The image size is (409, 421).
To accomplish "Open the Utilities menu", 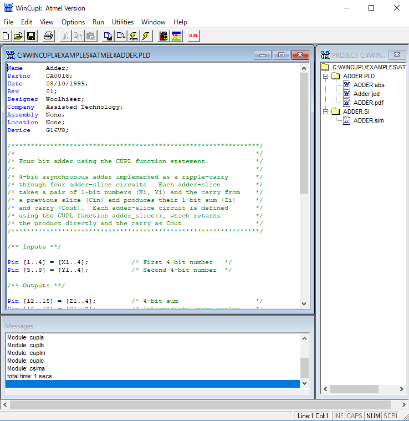I will click(122, 22).
